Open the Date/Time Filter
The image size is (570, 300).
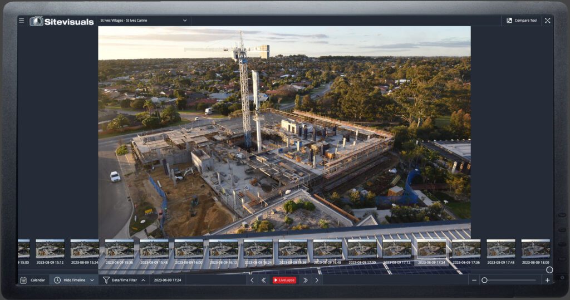click(x=120, y=280)
